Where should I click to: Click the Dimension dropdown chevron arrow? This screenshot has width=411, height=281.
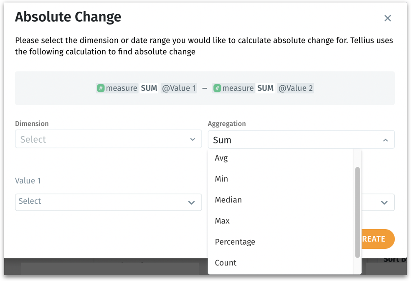tap(193, 139)
